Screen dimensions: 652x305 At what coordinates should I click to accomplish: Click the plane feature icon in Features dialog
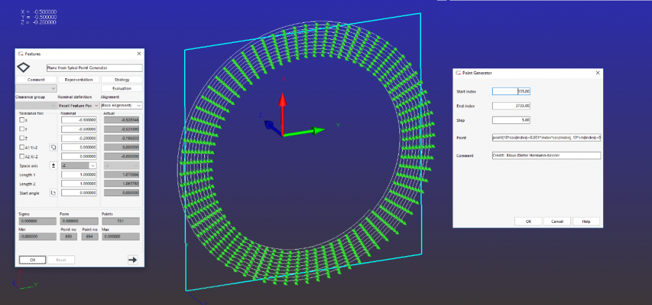pos(23,67)
